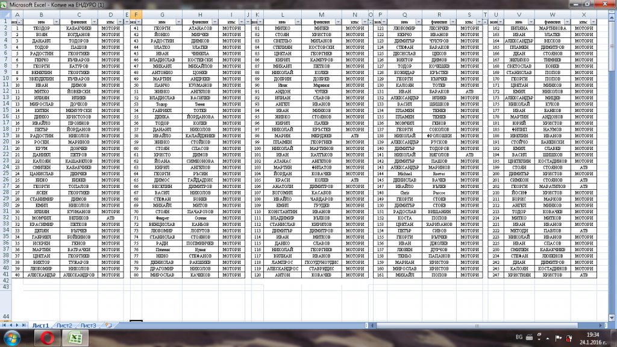Click the vertical scrollbar thumb

(612, 45)
